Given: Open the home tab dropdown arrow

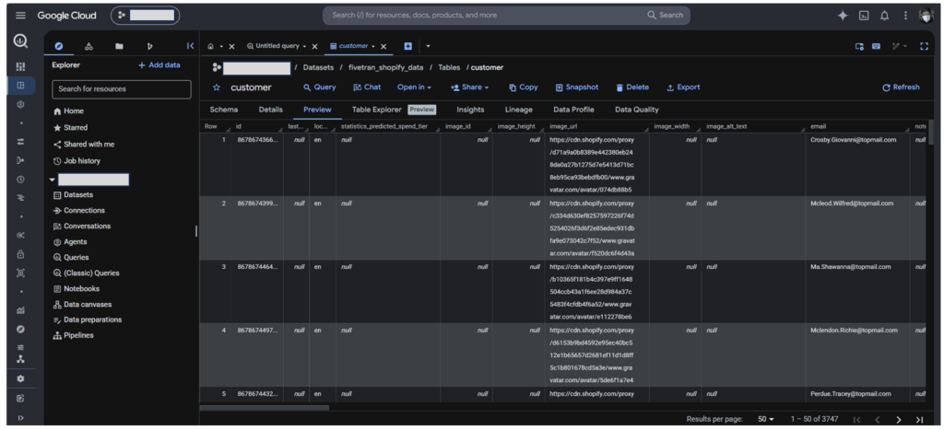Looking at the screenshot, I should tap(221, 46).
